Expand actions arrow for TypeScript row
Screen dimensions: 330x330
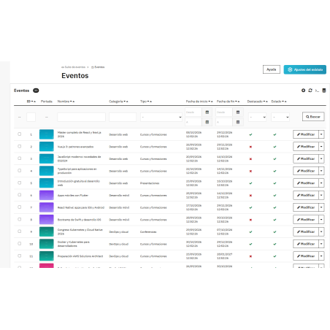[x=321, y=171]
